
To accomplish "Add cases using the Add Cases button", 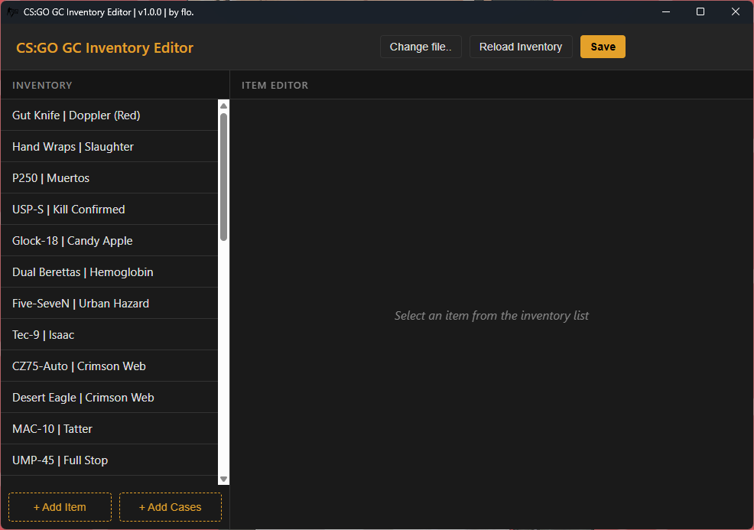I will coord(170,507).
